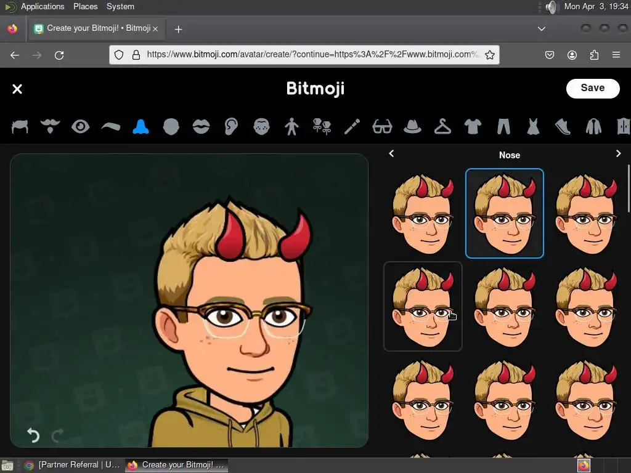
Task: Close the Bitmoji editor with X
Action: 17,89
